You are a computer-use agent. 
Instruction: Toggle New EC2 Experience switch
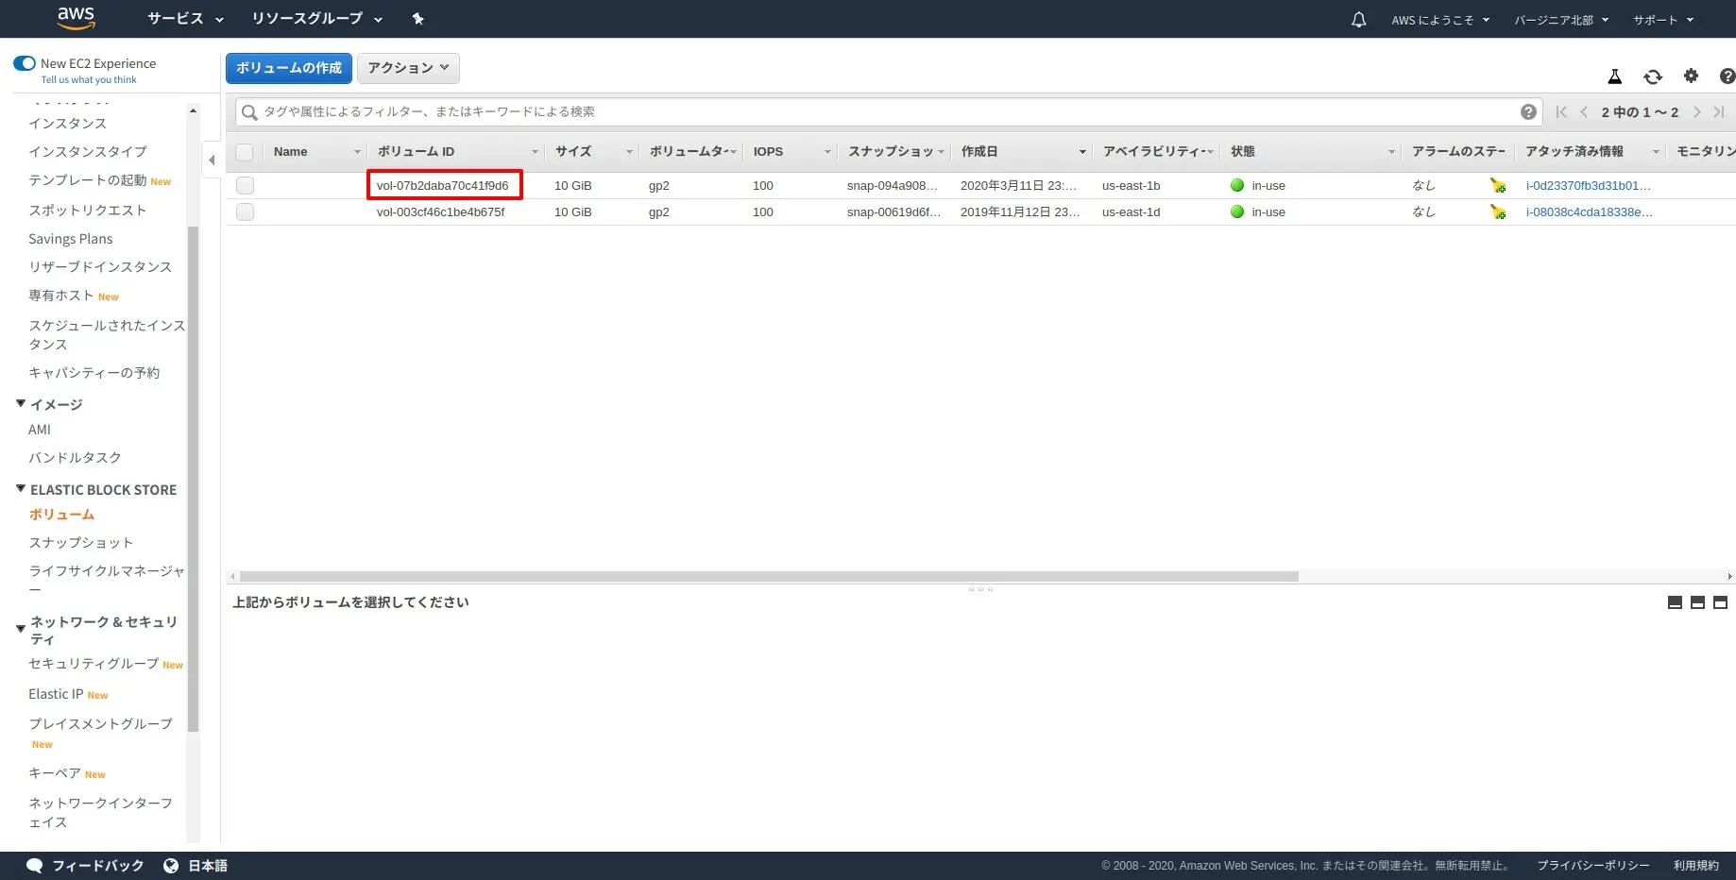[x=25, y=63]
